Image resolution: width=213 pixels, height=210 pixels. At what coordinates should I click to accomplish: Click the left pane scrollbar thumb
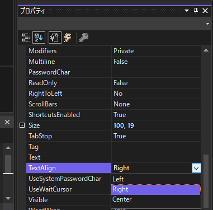pyautogui.click(x=8, y=164)
